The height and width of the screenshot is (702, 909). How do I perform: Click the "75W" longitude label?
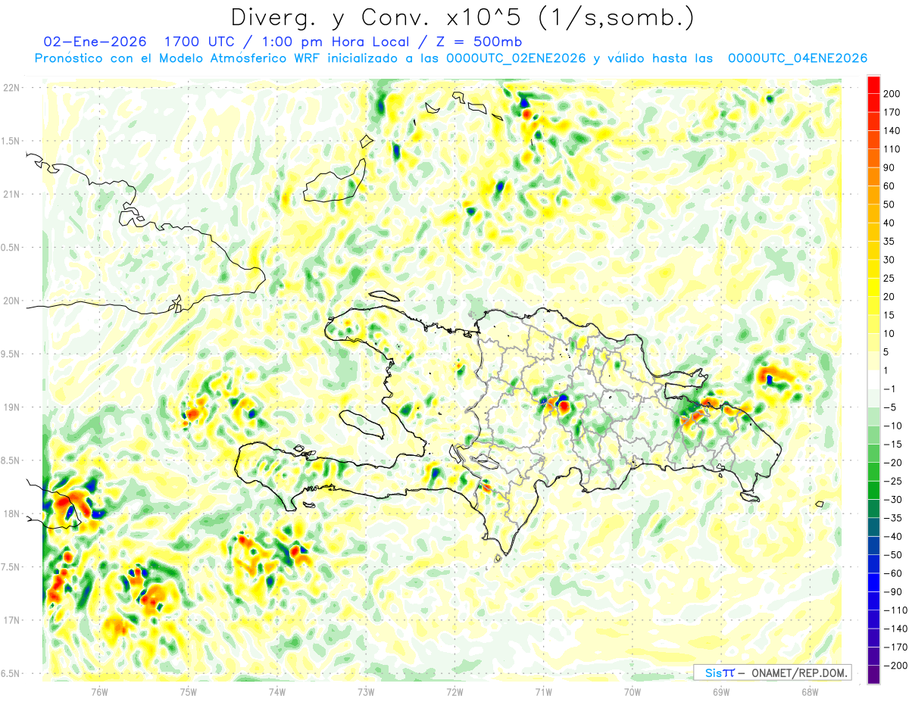click(x=188, y=691)
